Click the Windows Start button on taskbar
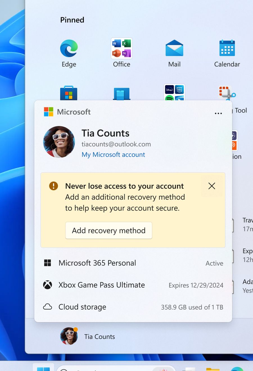Viewport: 253px width, 371px height. [43, 368]
